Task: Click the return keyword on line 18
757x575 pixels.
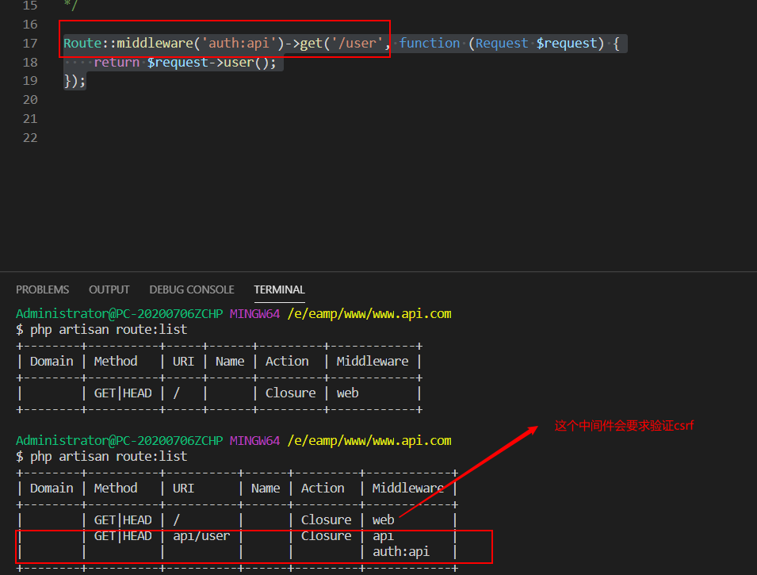Action: [117, 63]
